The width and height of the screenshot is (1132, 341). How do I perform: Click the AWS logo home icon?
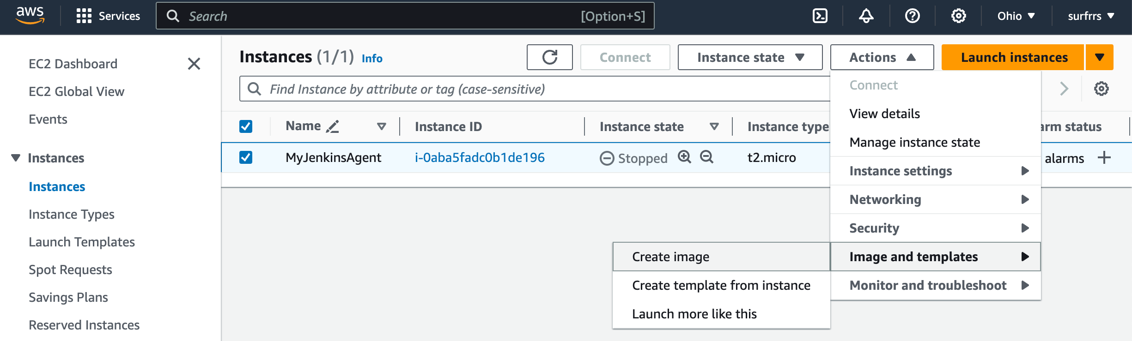click(x=30, y=15)
